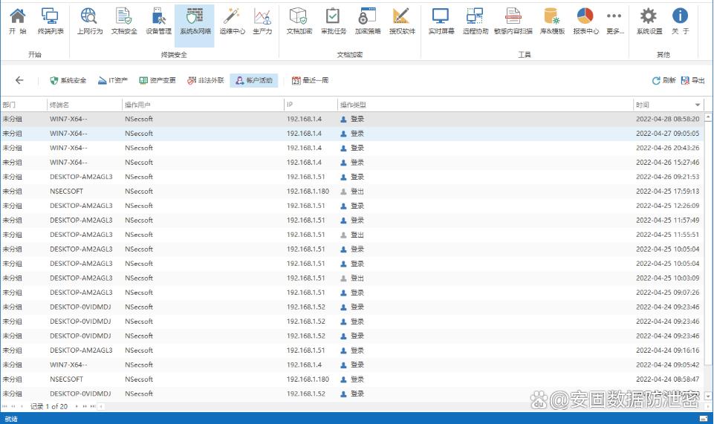
Task: Open 设备管理 (device management)
Action: (x=158, y=21)
